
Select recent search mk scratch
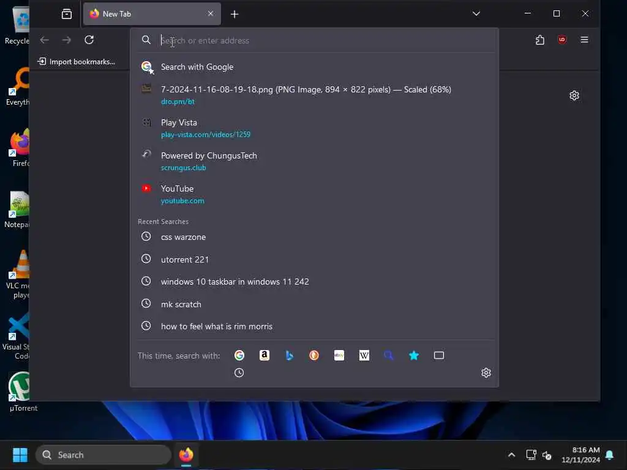[314, 304]
